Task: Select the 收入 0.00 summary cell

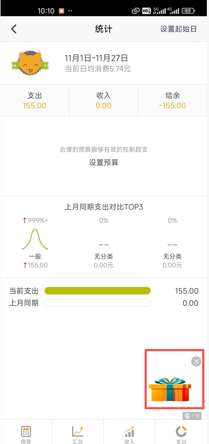Action: (104, 100)
